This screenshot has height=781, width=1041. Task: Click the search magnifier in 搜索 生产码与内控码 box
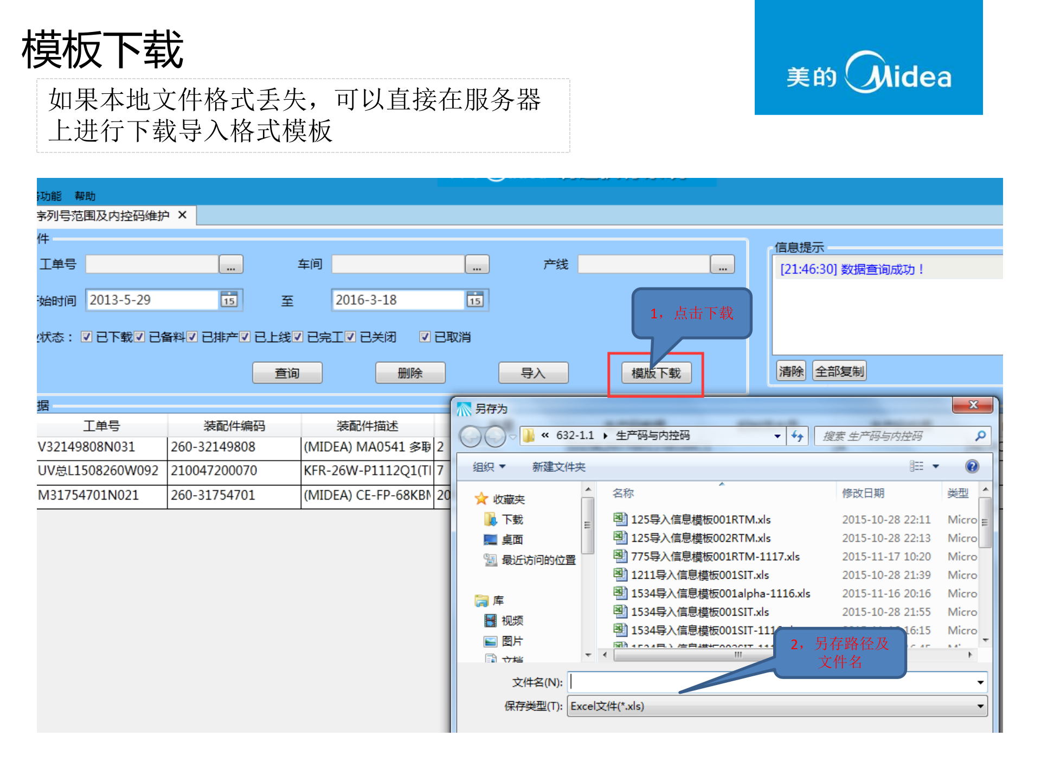(x=980, y=436)
